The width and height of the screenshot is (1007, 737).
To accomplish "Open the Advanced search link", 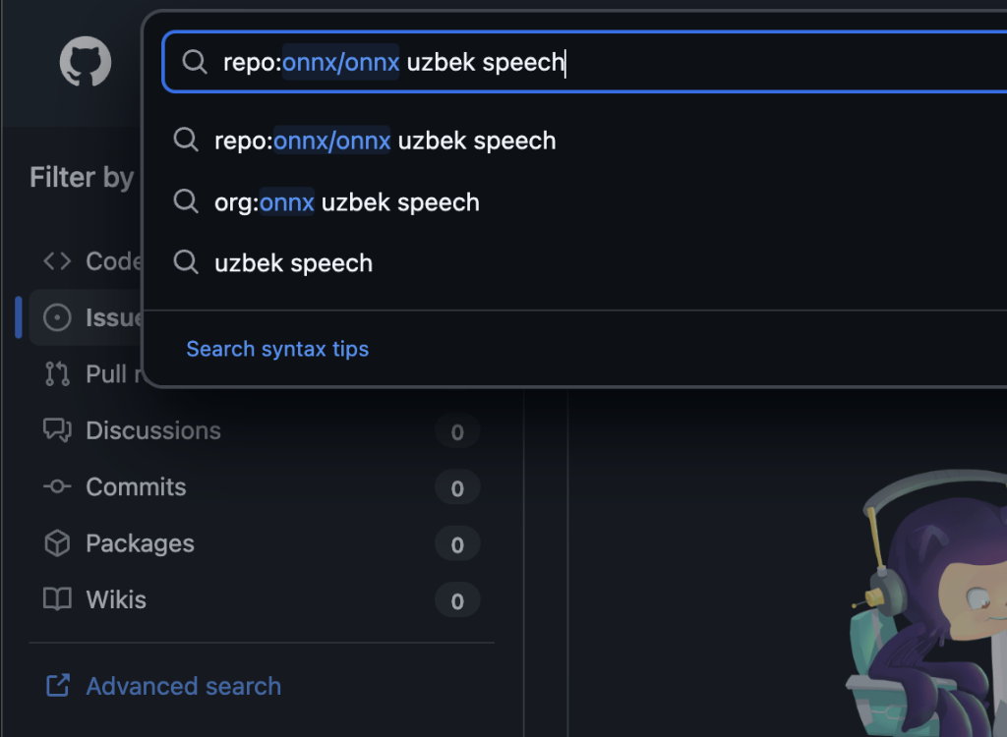I will point(183,686).
